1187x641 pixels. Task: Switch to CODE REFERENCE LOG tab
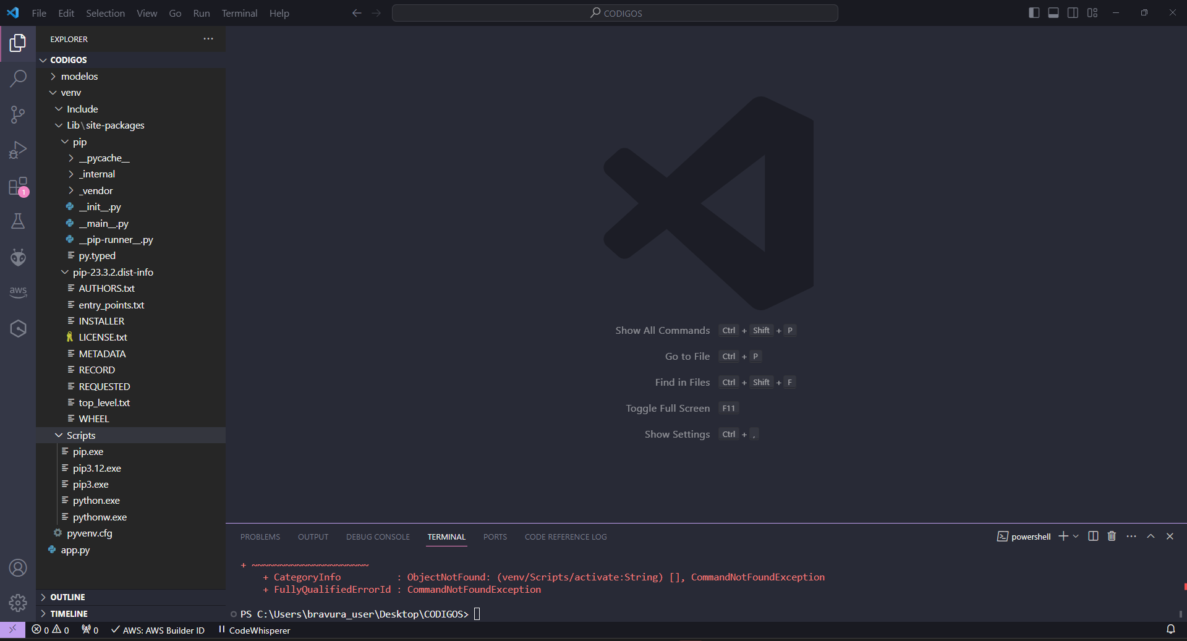click(566, 537)
